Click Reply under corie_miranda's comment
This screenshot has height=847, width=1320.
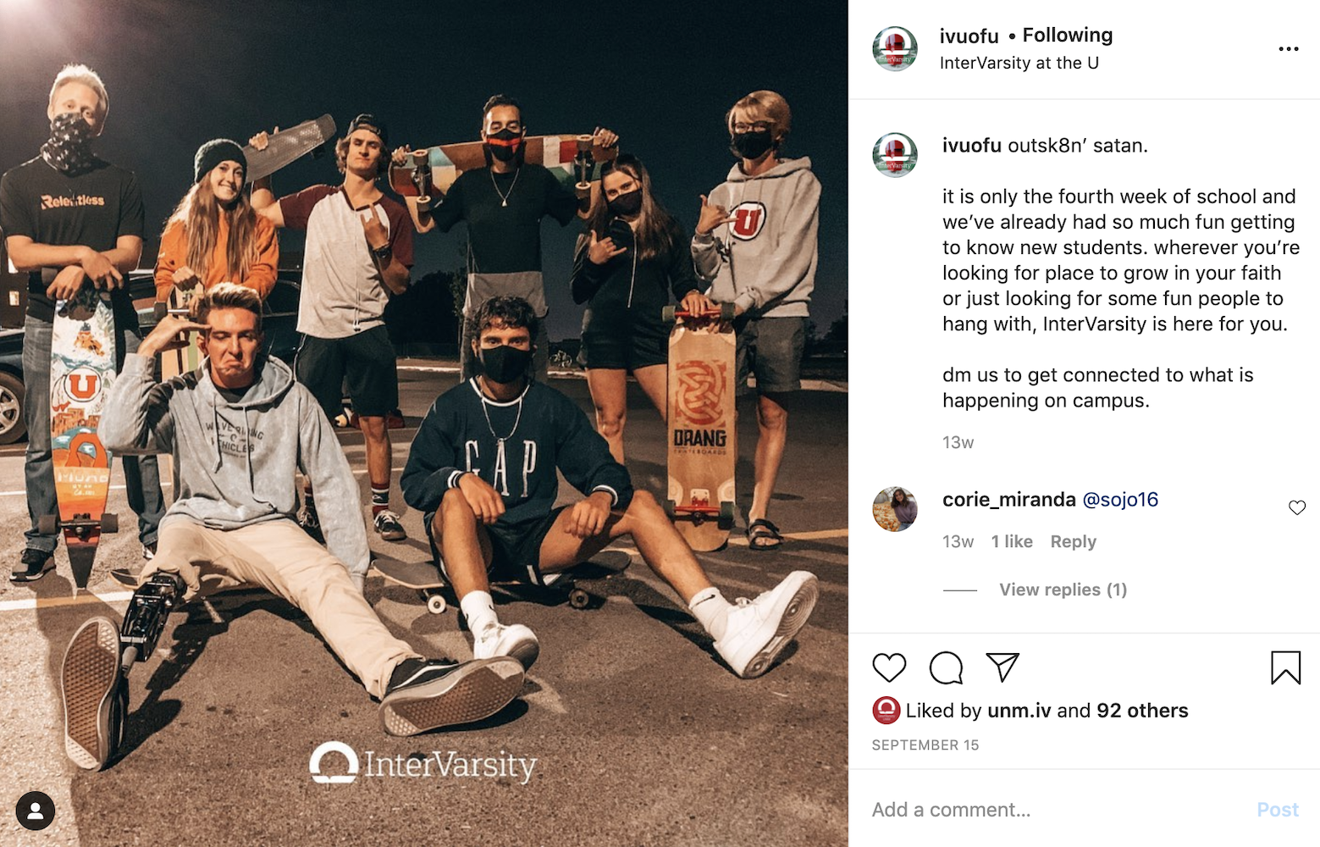click(1073, 541)
